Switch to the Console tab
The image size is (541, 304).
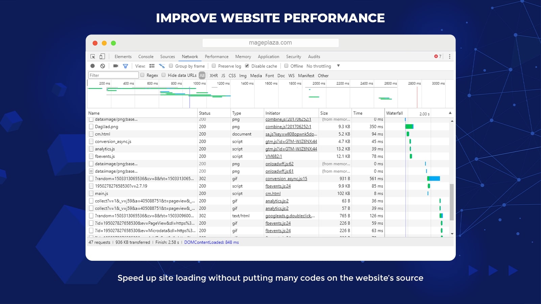(x=146, y=56)
